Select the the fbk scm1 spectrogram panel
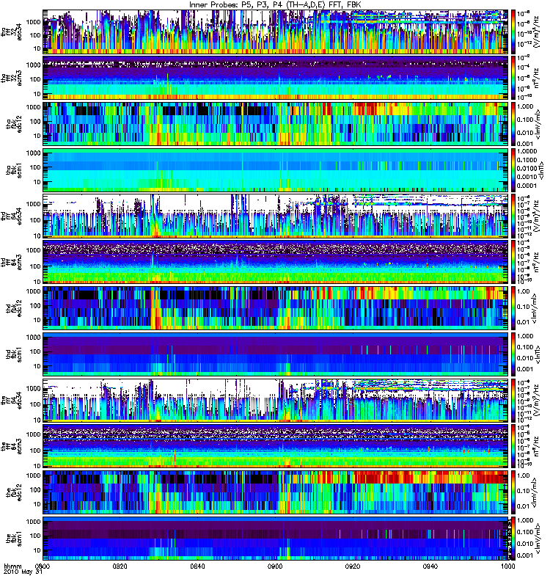Screen dimensions: 550x587 tap(276, 539)
